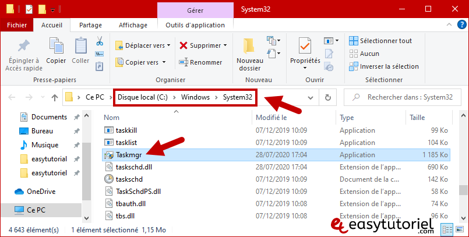The width and height of the screenshot is (469, 237).
Task: Collapse the ribbon chevron
Action: [x=449, y=25]
